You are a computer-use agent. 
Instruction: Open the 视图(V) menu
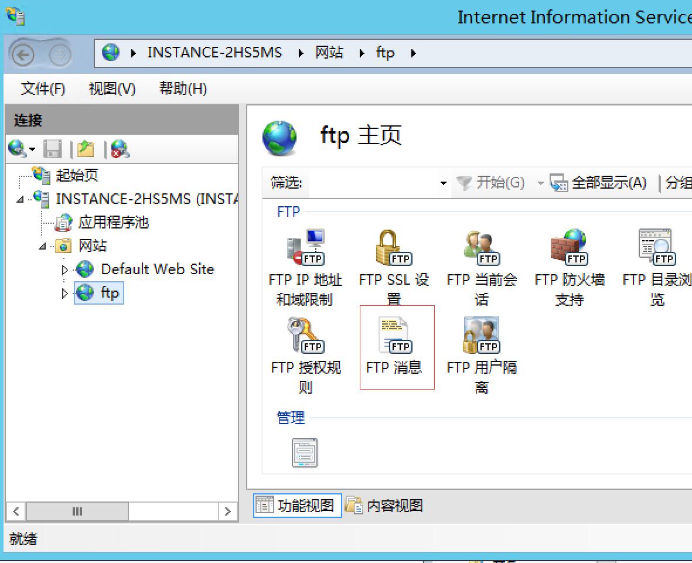[112, 88]
